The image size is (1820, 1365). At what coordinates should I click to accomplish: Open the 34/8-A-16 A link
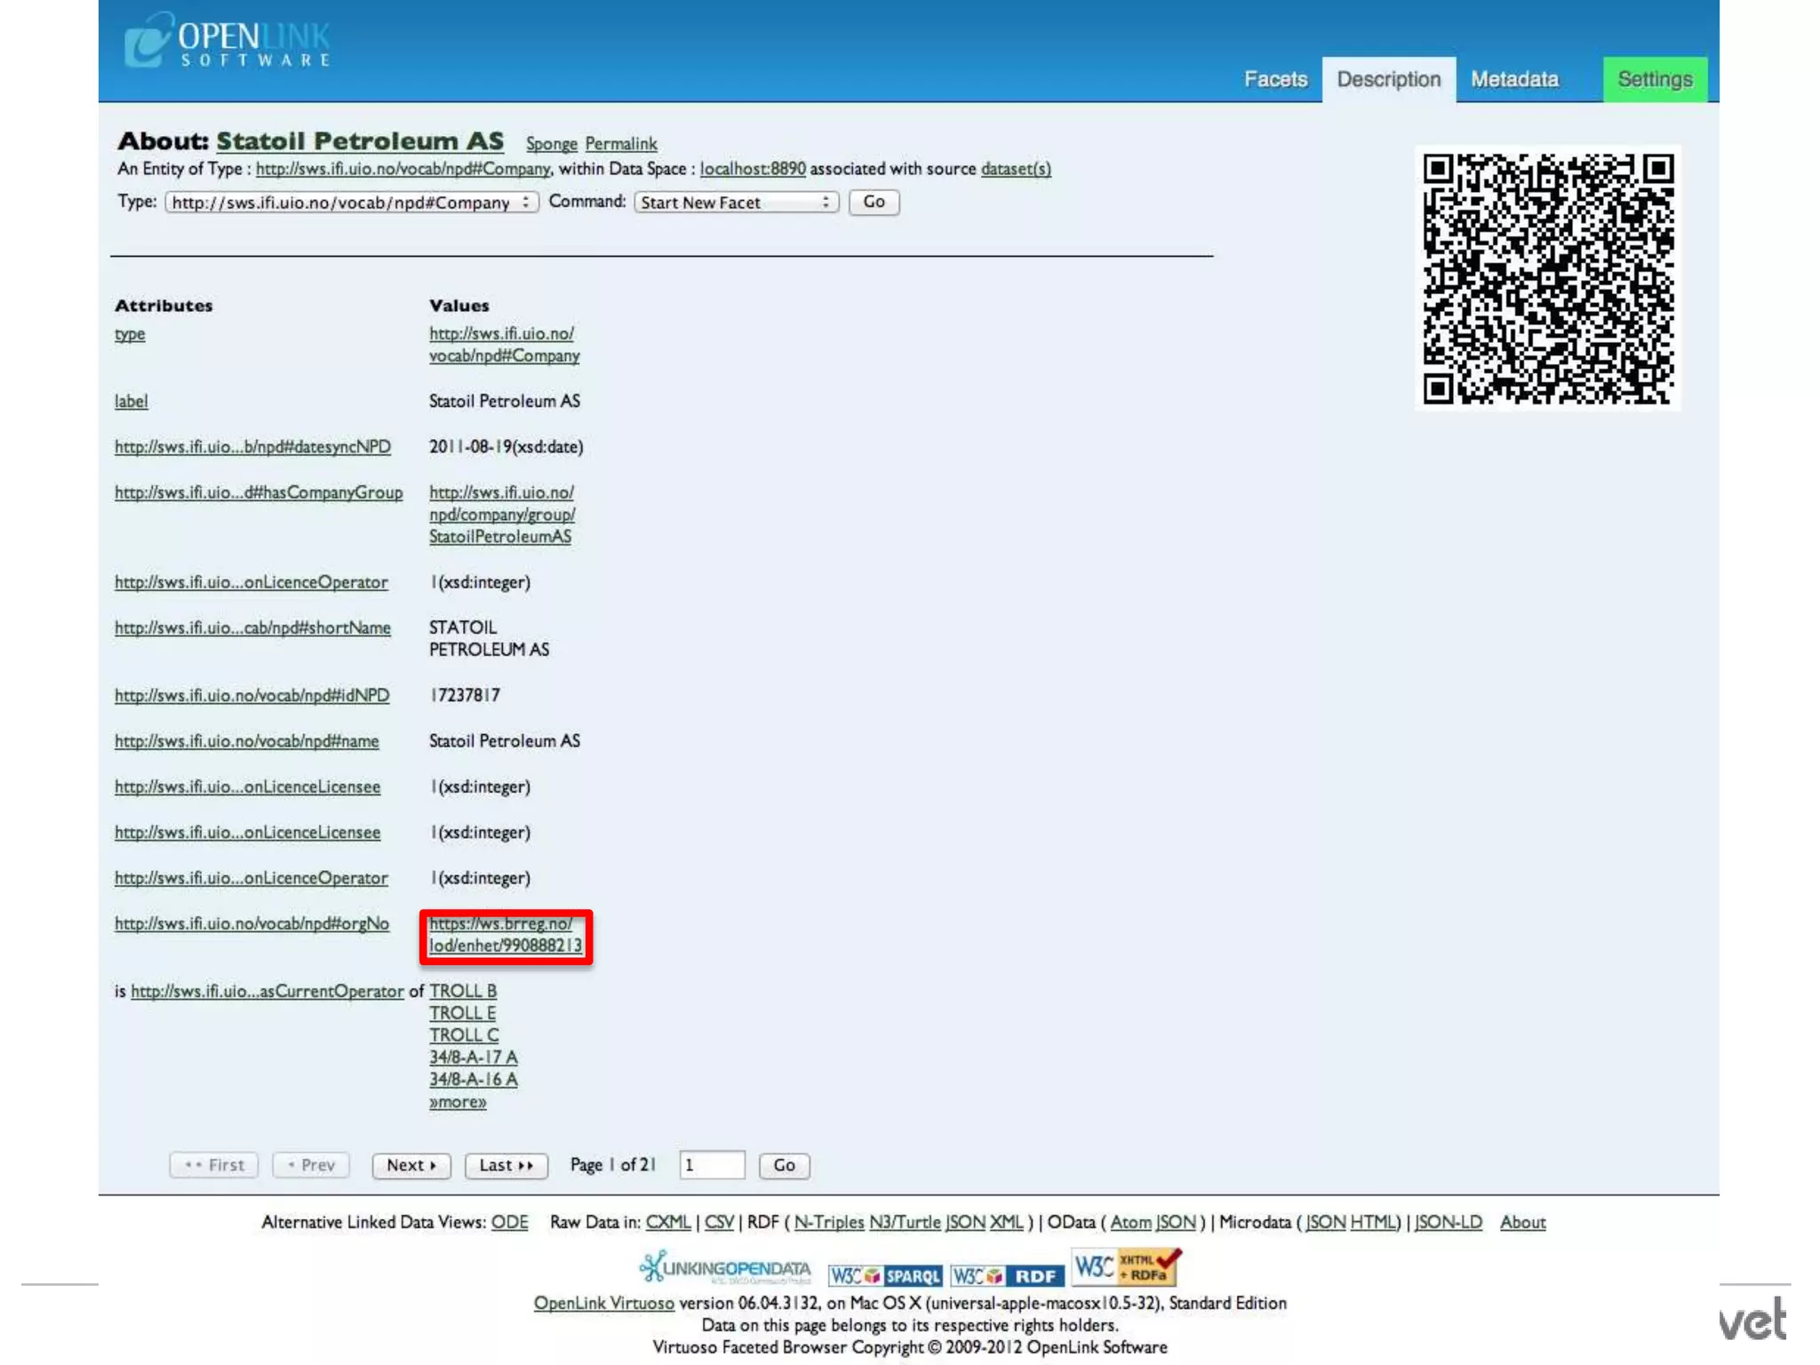click(473, 1080)
